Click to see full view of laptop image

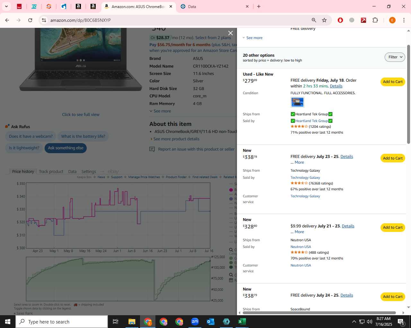[x=81, y=114]
